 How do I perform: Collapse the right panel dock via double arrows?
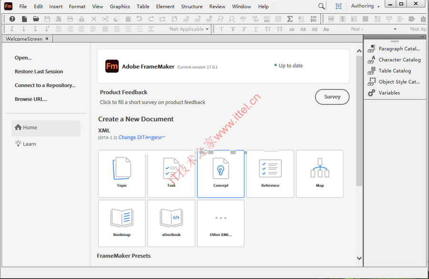[x=422, y=37]
